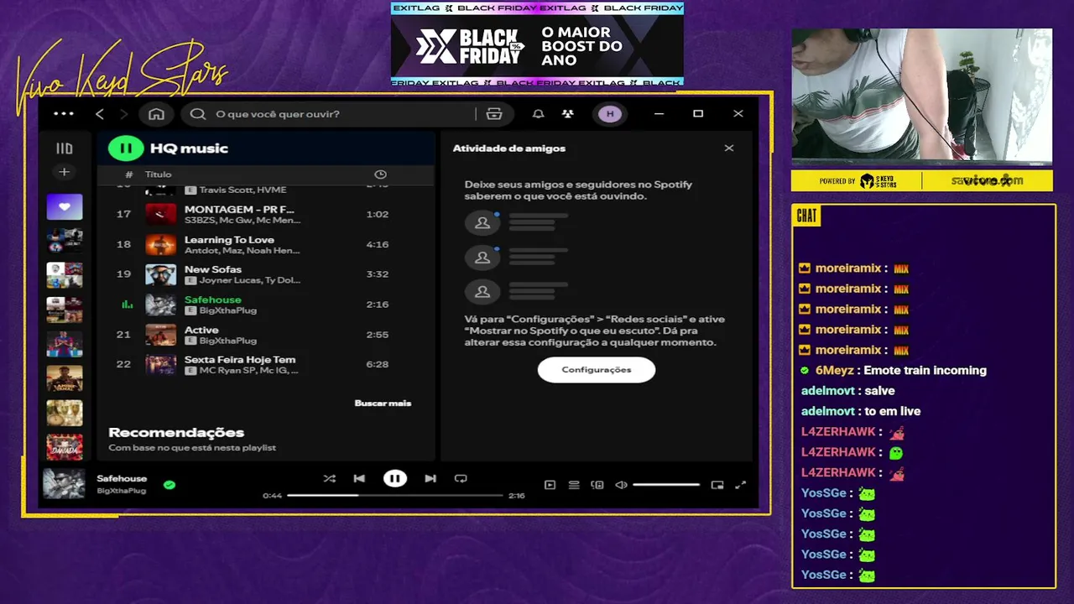Open the miniplayer icon

(x=717, y=485)
